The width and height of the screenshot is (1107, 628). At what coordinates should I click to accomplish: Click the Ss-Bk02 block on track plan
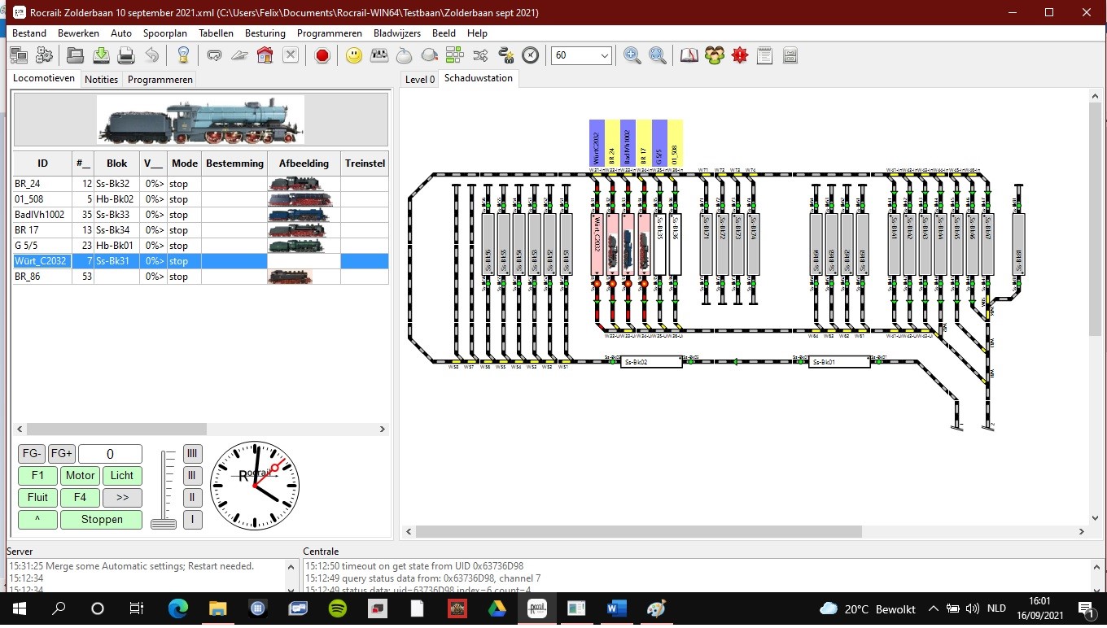pyautogui.click(x=650, y=361)
